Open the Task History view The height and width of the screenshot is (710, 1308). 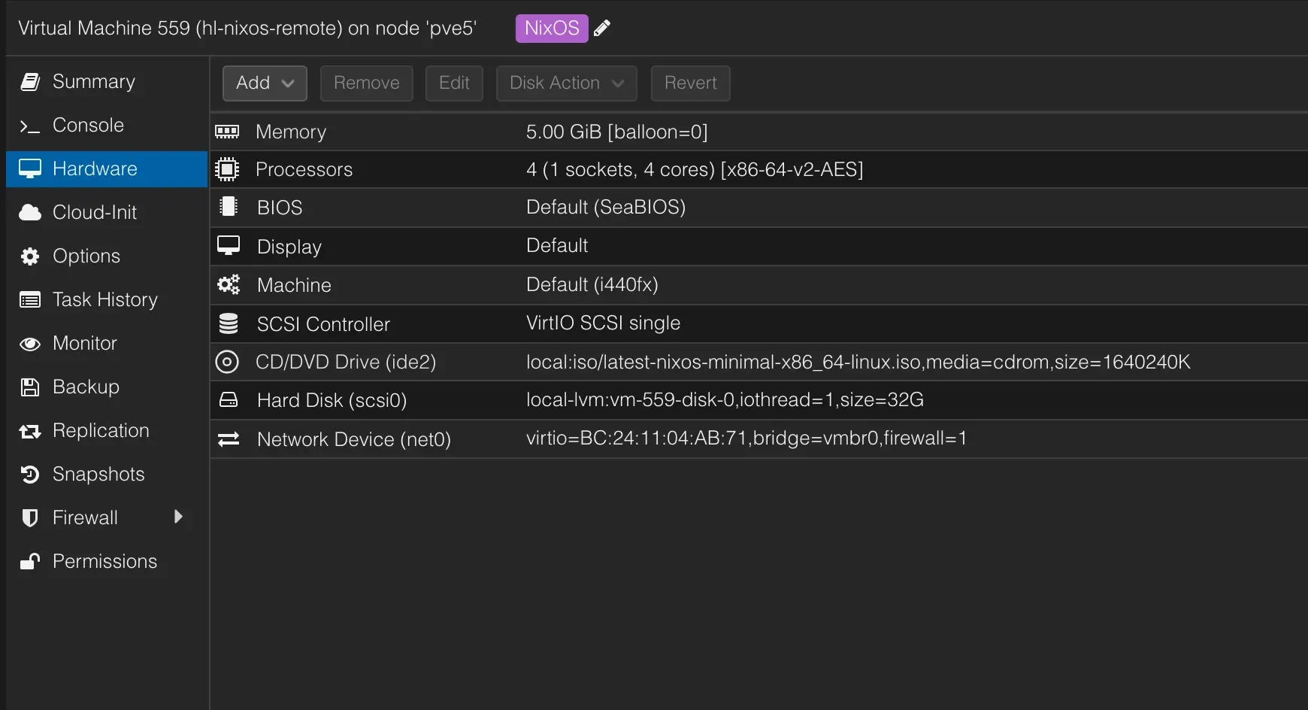pyautogui.click(x=104, y=299)
